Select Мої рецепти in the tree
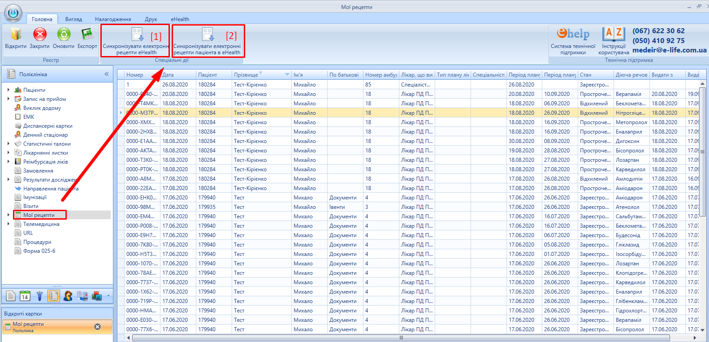Viewport: 709px width, 342px height. (x=39, y=215)
